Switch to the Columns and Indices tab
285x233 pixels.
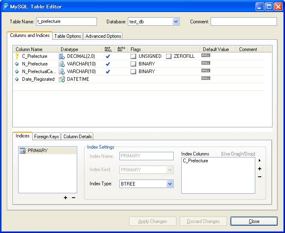pos(30,35)
